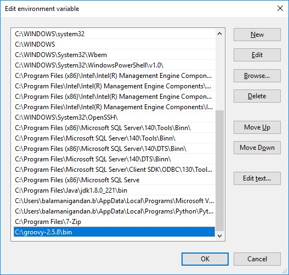The height and width of the screenshot is (275, 289).
Task: Select the System32\Wbem path entry
Action: click(114, 55)
